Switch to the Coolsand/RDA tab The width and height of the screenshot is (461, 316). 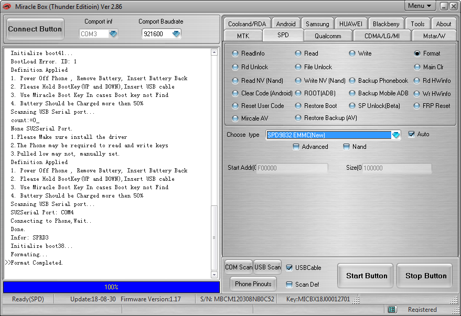[247, 24]
